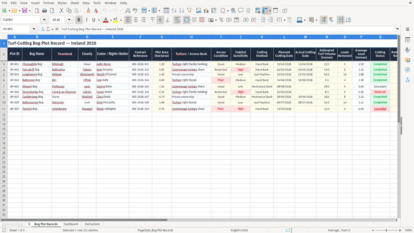The image size is (414, 233).
Task: Open the Format menu
Action: pos(48,3)
